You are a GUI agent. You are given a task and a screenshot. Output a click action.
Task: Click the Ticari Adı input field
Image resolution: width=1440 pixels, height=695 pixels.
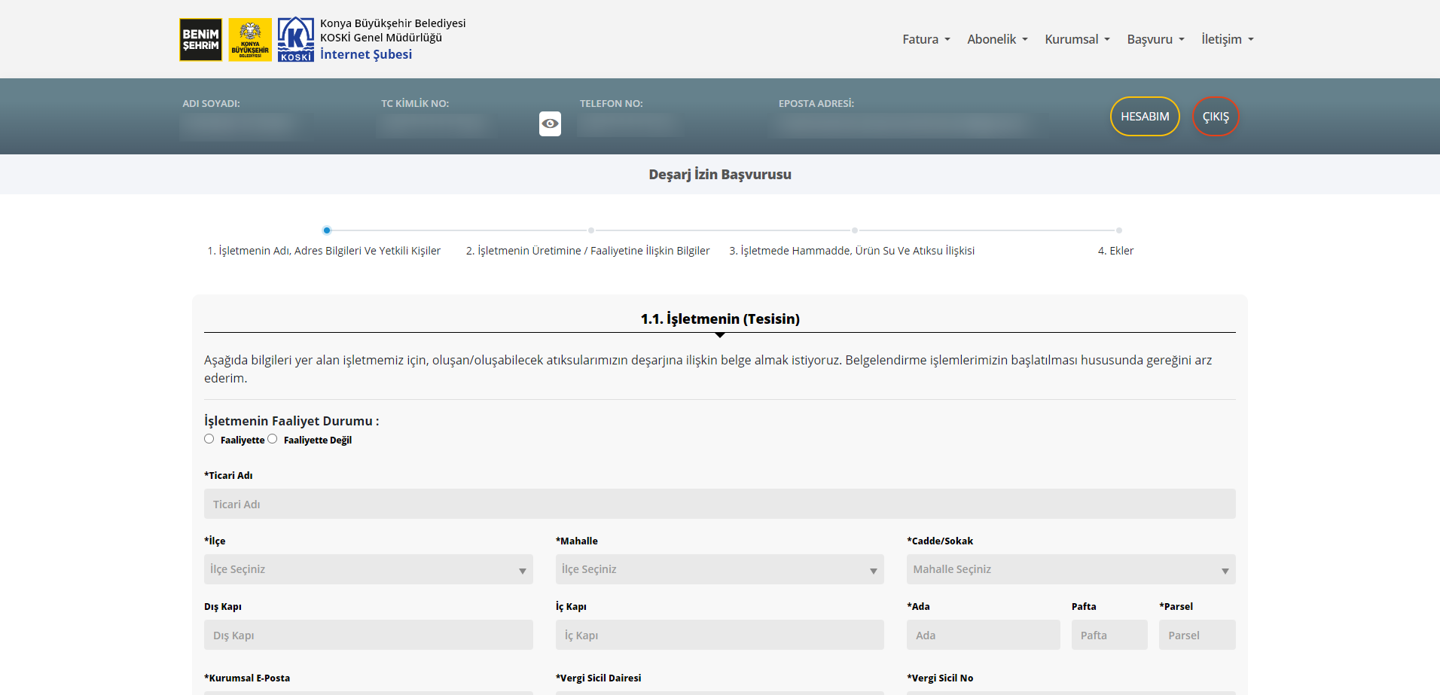pos(719,504)
